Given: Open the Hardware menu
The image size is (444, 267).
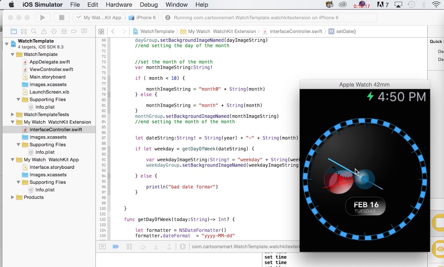Looking at the screenshot, I should coord(119,4).
